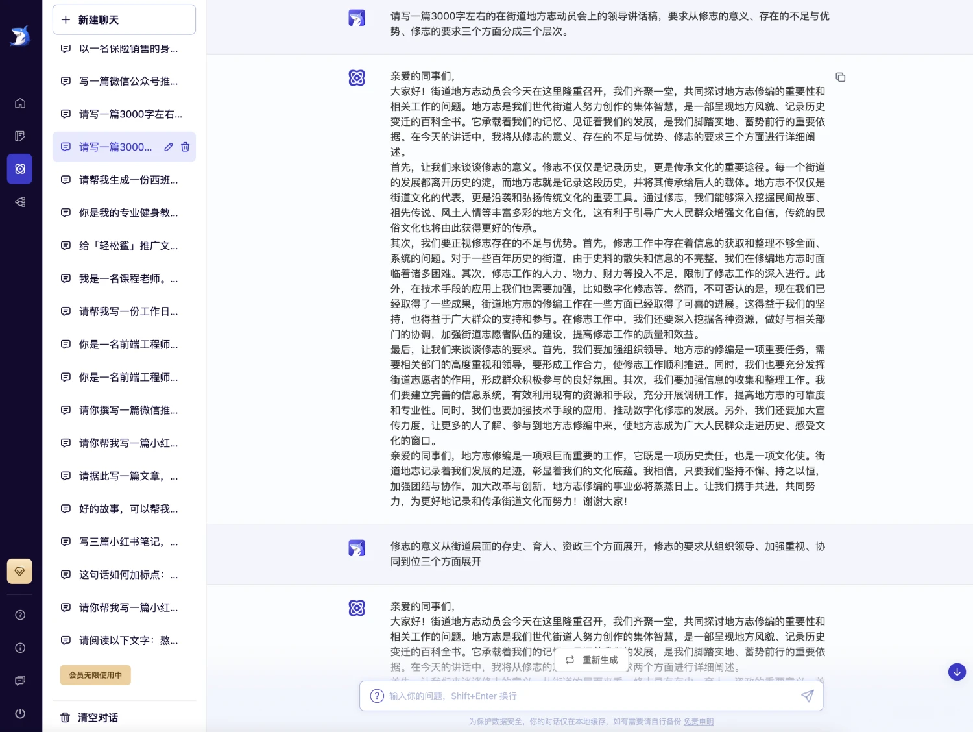The width and height of the screenshot is (973, 732).
Task: Click first AI response avatar icon
Action: tap(357, 78)
